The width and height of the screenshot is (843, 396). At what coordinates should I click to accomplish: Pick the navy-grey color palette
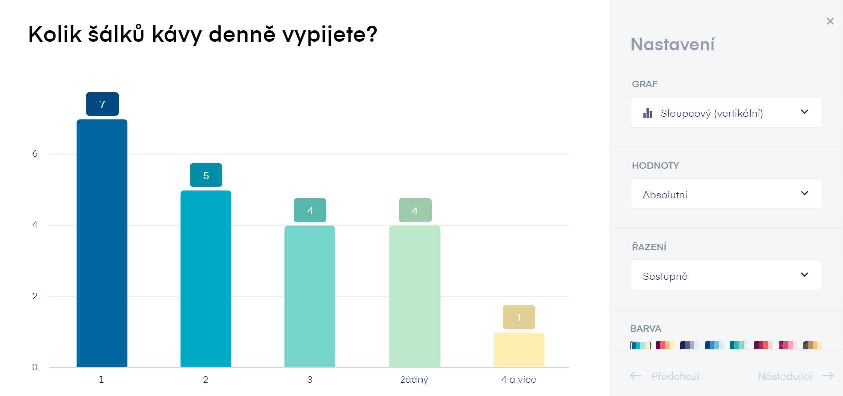click(x=689, y=345)
